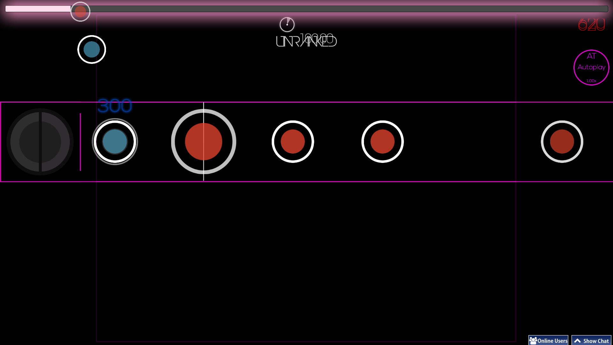Click the Online Users button
The height and width of the screenshot is (345, 613).
548,340
